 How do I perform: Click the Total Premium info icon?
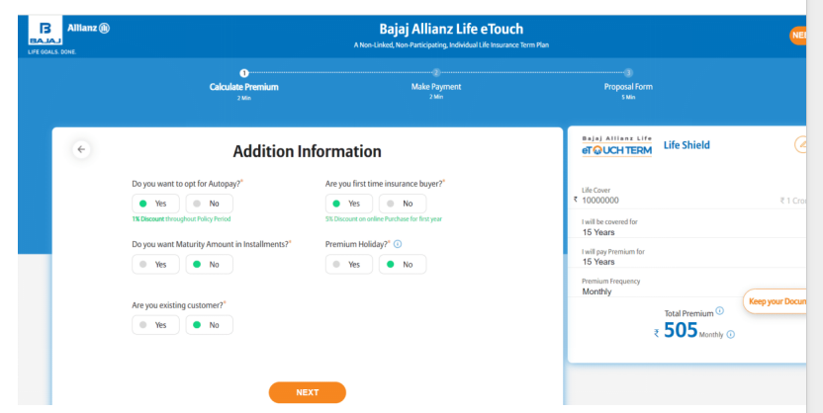click(x=719, y=311)
